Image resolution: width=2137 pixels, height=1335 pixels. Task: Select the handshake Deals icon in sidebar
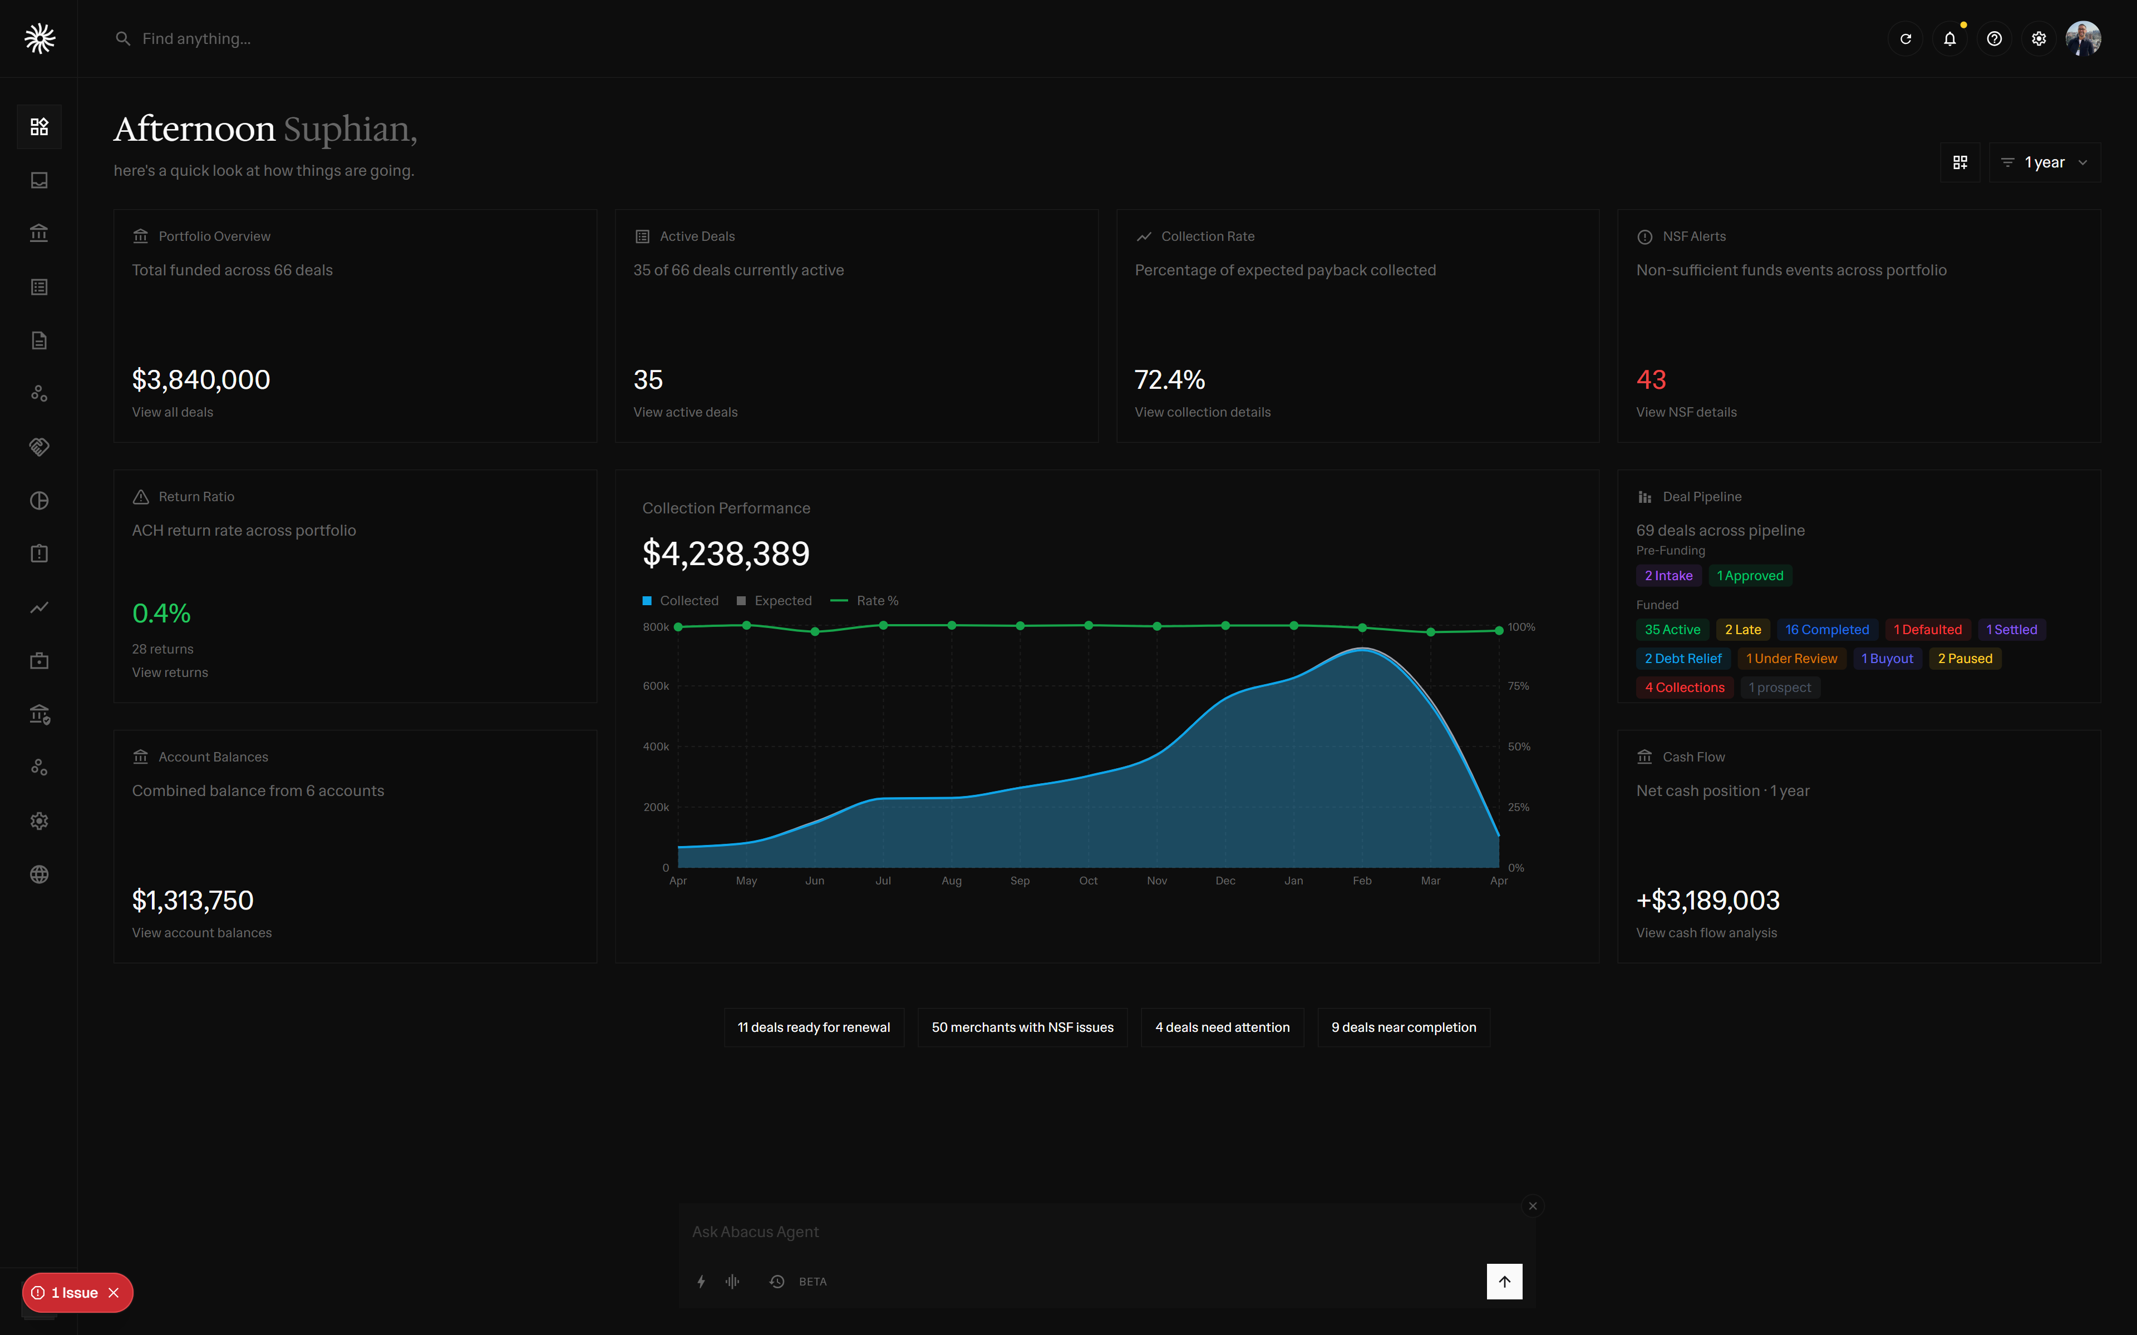[39, 447]
